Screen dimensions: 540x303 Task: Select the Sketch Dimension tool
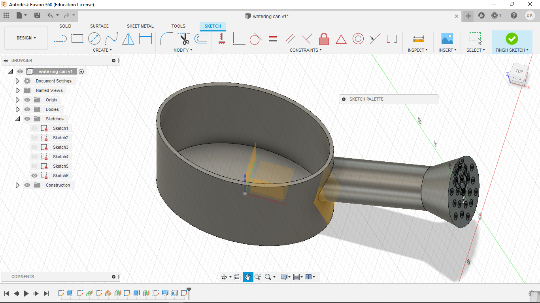145,39
